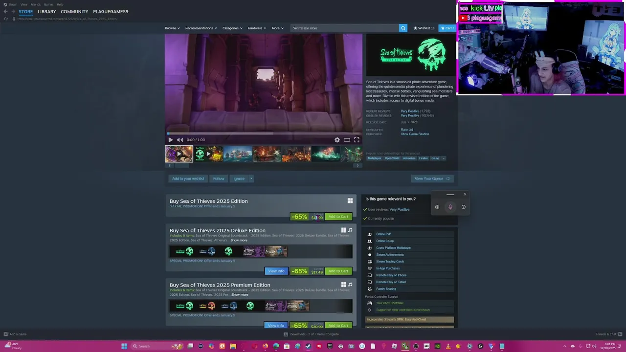Switch to the COMMUNITY tab
This screenshot has width=626, height=352.
(74, 12)
